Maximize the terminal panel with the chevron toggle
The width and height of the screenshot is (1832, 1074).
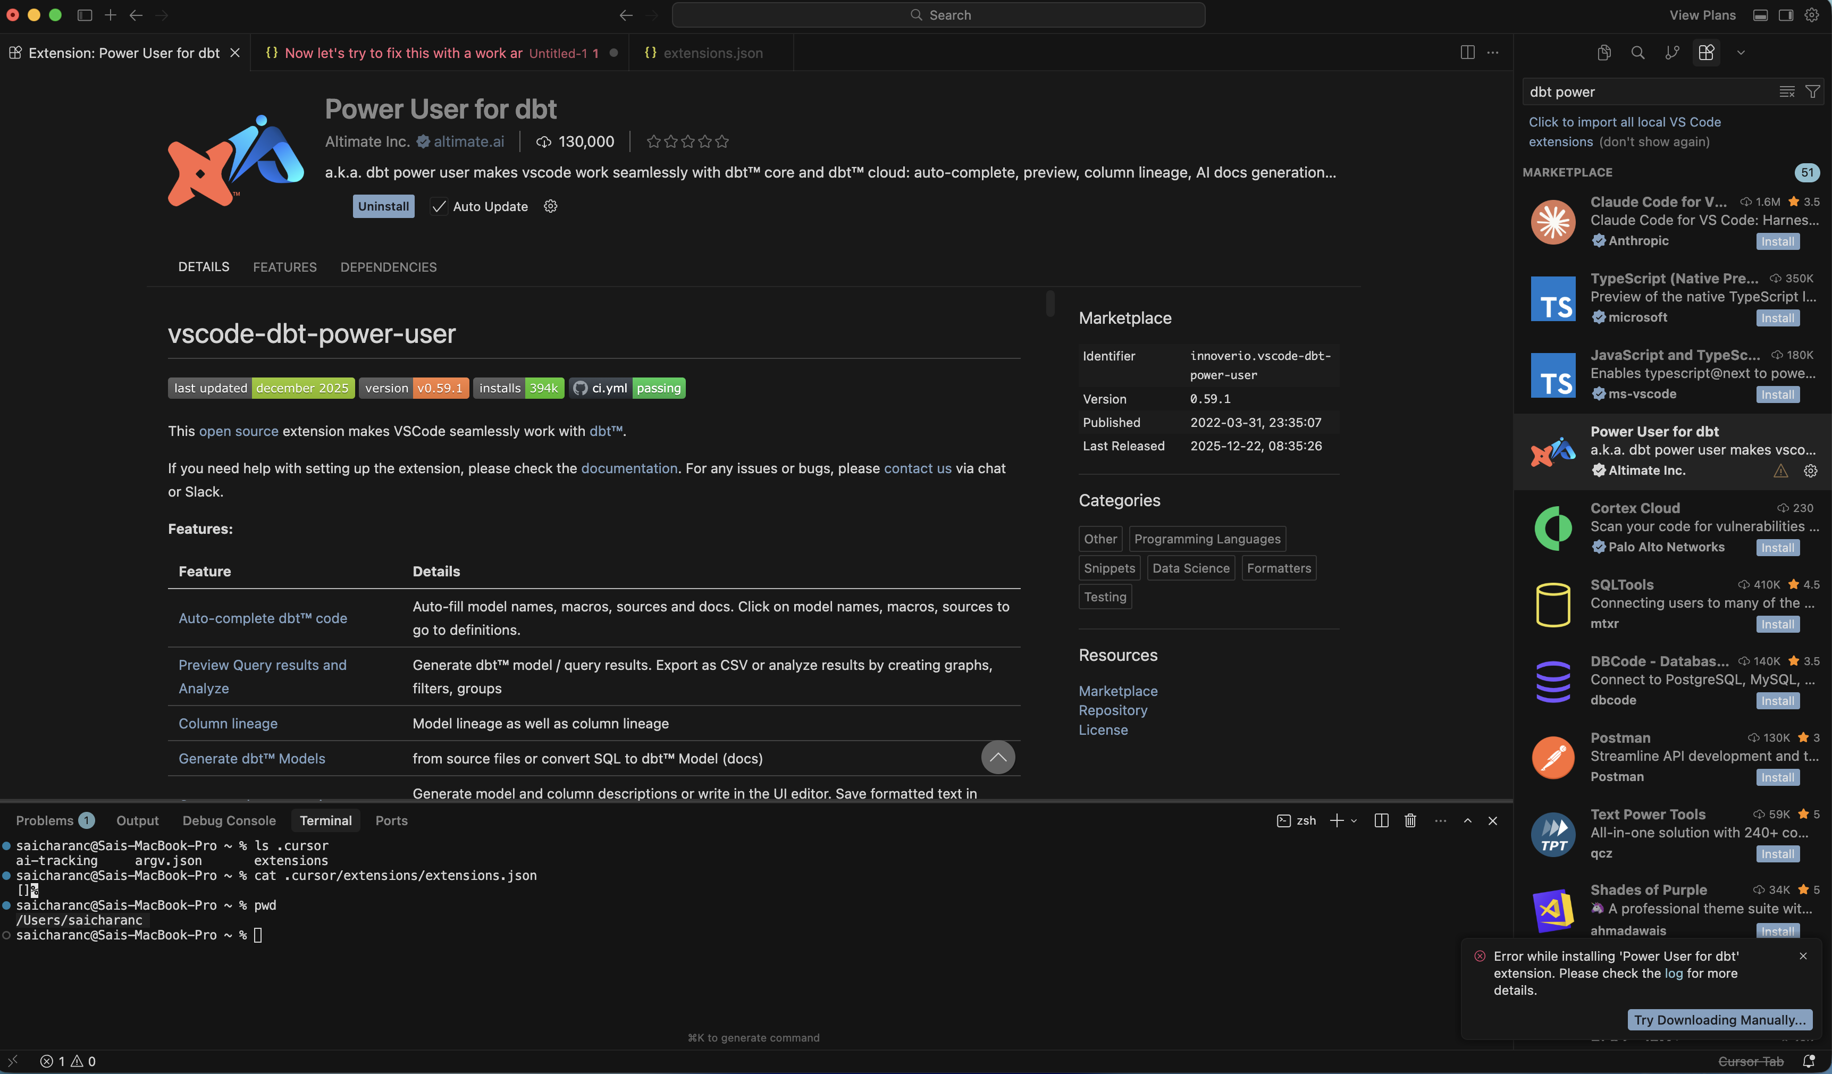coord(1466,820)
